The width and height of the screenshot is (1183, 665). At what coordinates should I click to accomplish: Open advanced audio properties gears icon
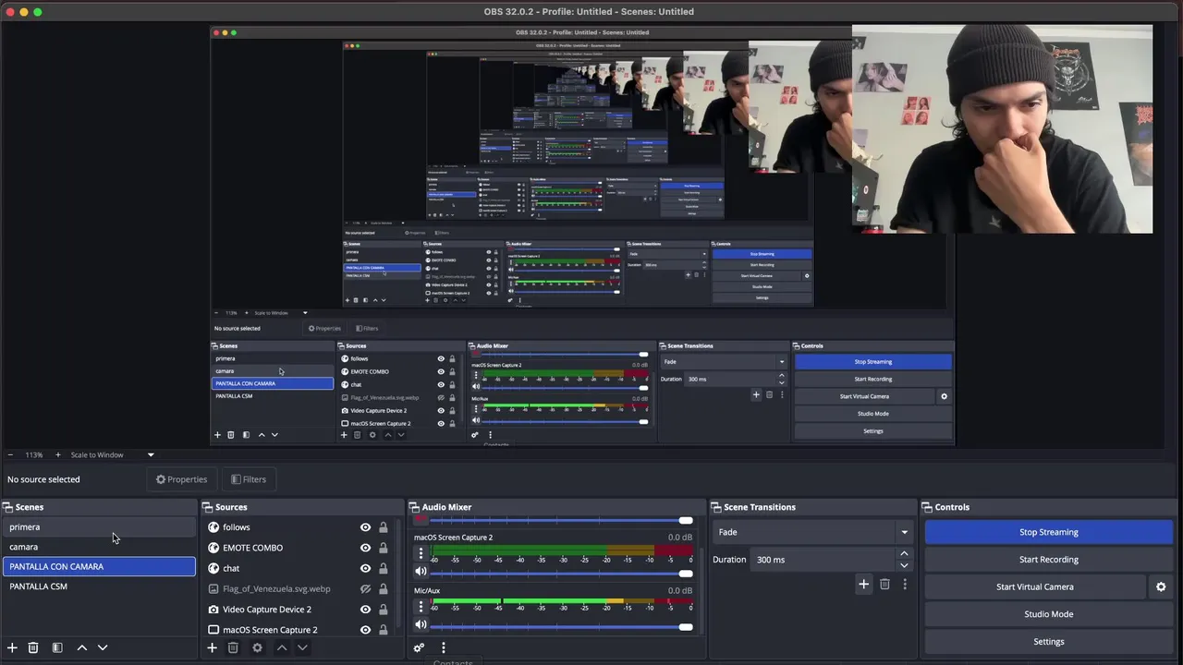[419, 648]
